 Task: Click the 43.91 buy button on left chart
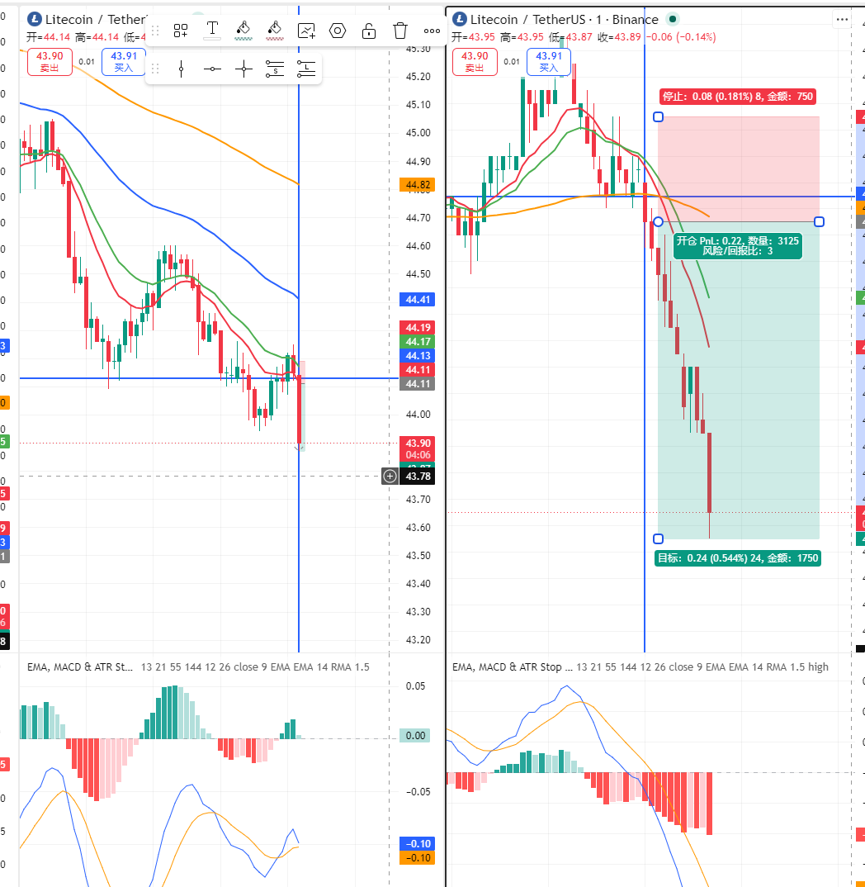[124, 62]
